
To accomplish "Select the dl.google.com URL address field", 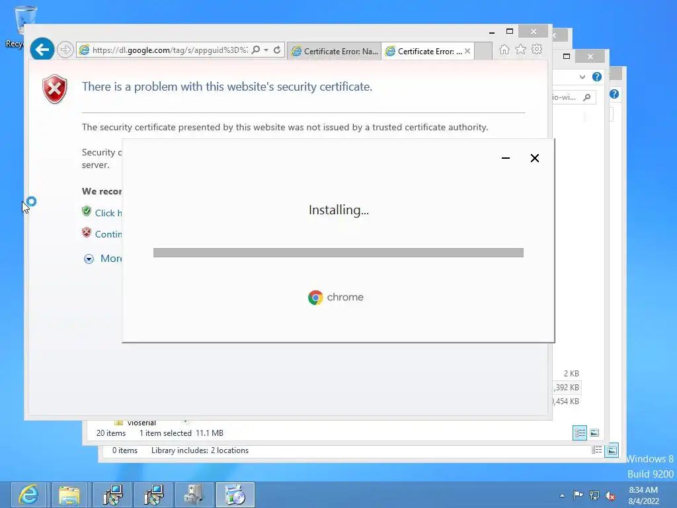I will (x=170, y=50).
